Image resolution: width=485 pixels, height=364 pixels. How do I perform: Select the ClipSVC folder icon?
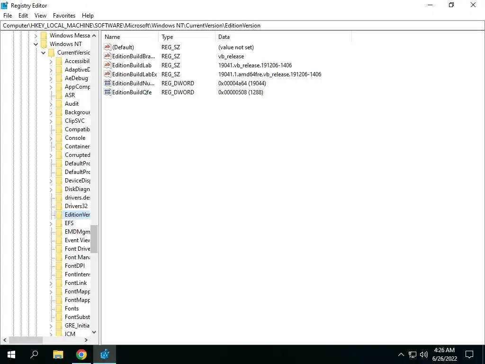[x=59, y=121]
